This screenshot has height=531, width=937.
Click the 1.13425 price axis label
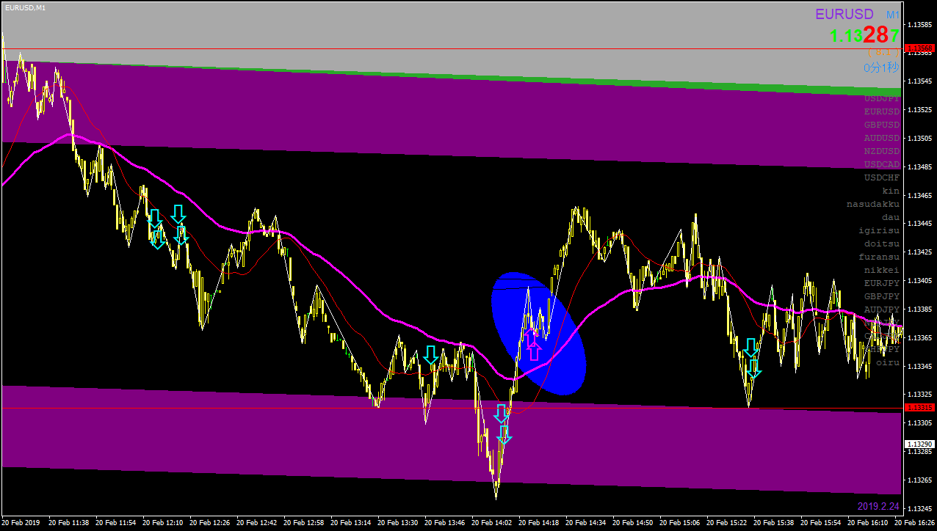click(x=919, y=252)
